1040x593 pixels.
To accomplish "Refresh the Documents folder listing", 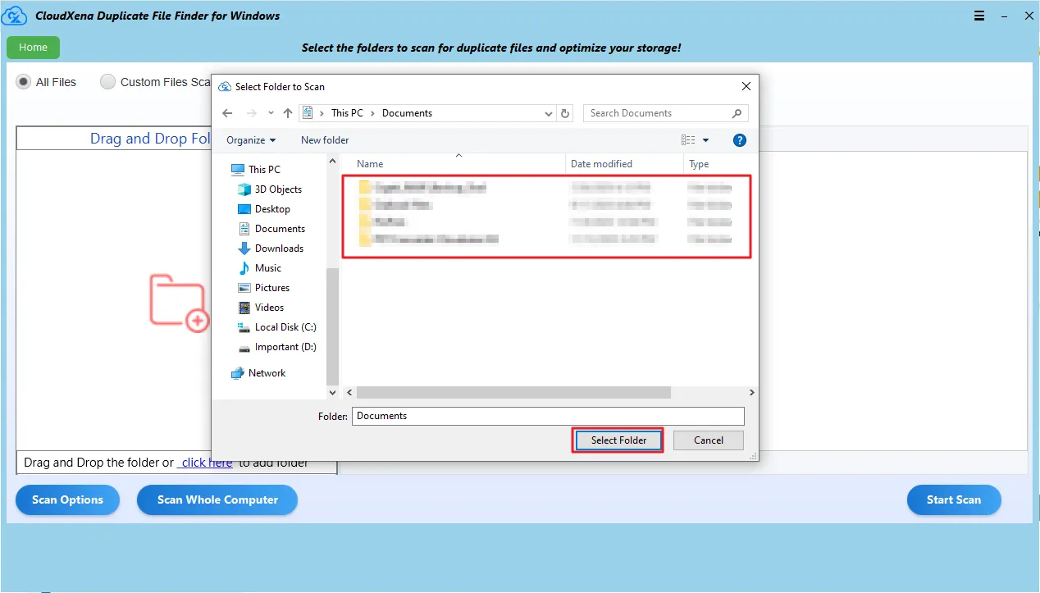I will point(565,113).
